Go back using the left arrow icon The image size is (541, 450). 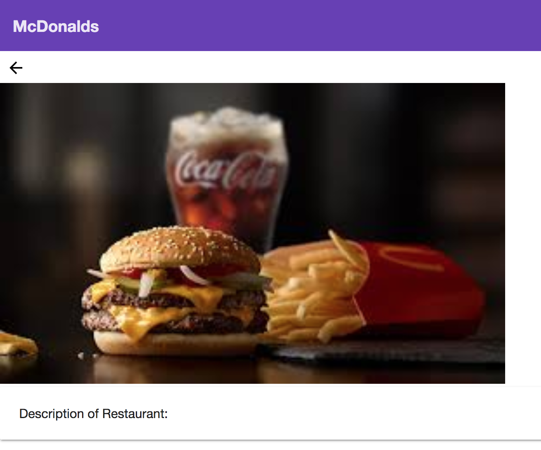(x=16, y=68)
